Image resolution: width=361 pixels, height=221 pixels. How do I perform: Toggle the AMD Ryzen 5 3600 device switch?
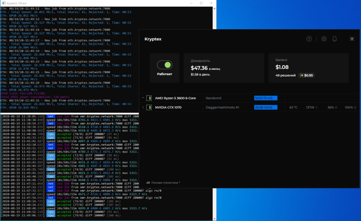[149, 98]
